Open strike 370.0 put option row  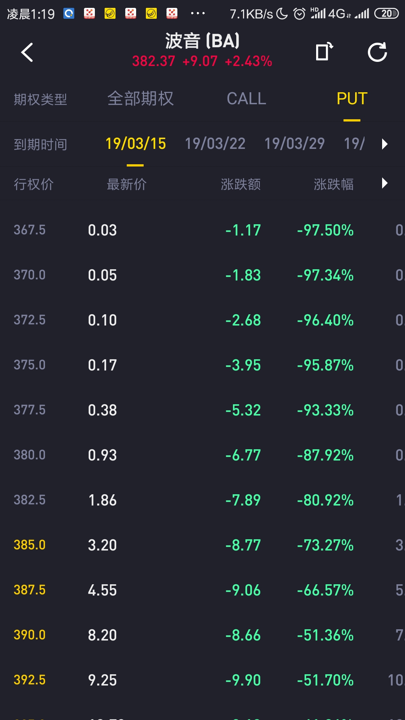coord(202,275)
